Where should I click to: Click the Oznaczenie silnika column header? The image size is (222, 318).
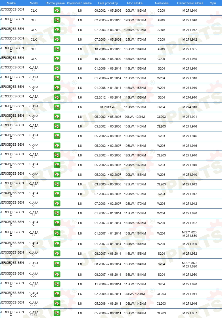pyautogui.click(x=190, y=3)
